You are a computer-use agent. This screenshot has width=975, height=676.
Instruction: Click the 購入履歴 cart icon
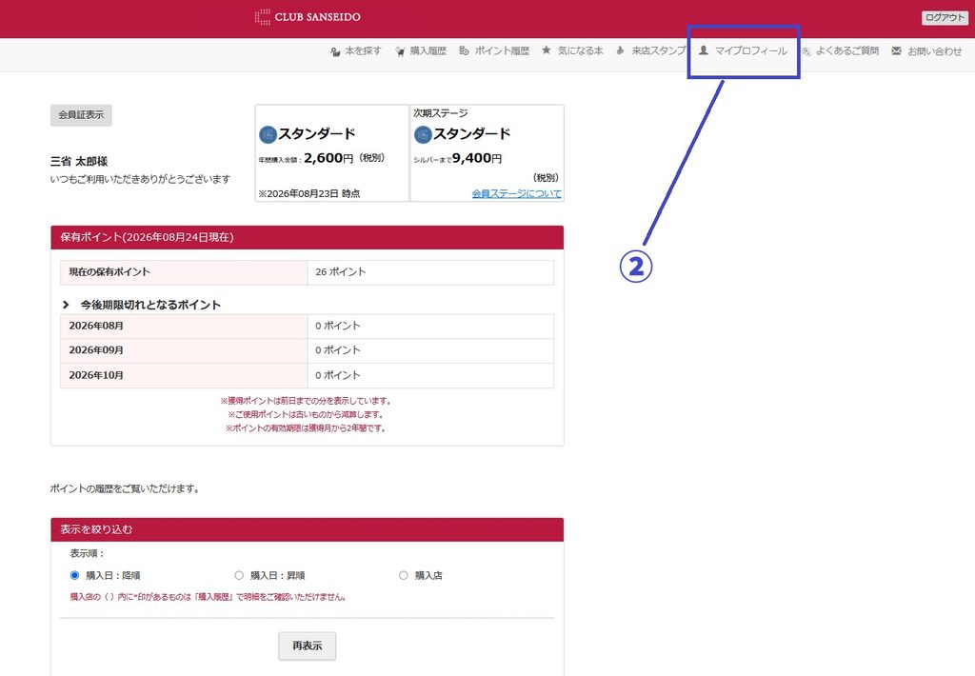click(x=400, y=51)
